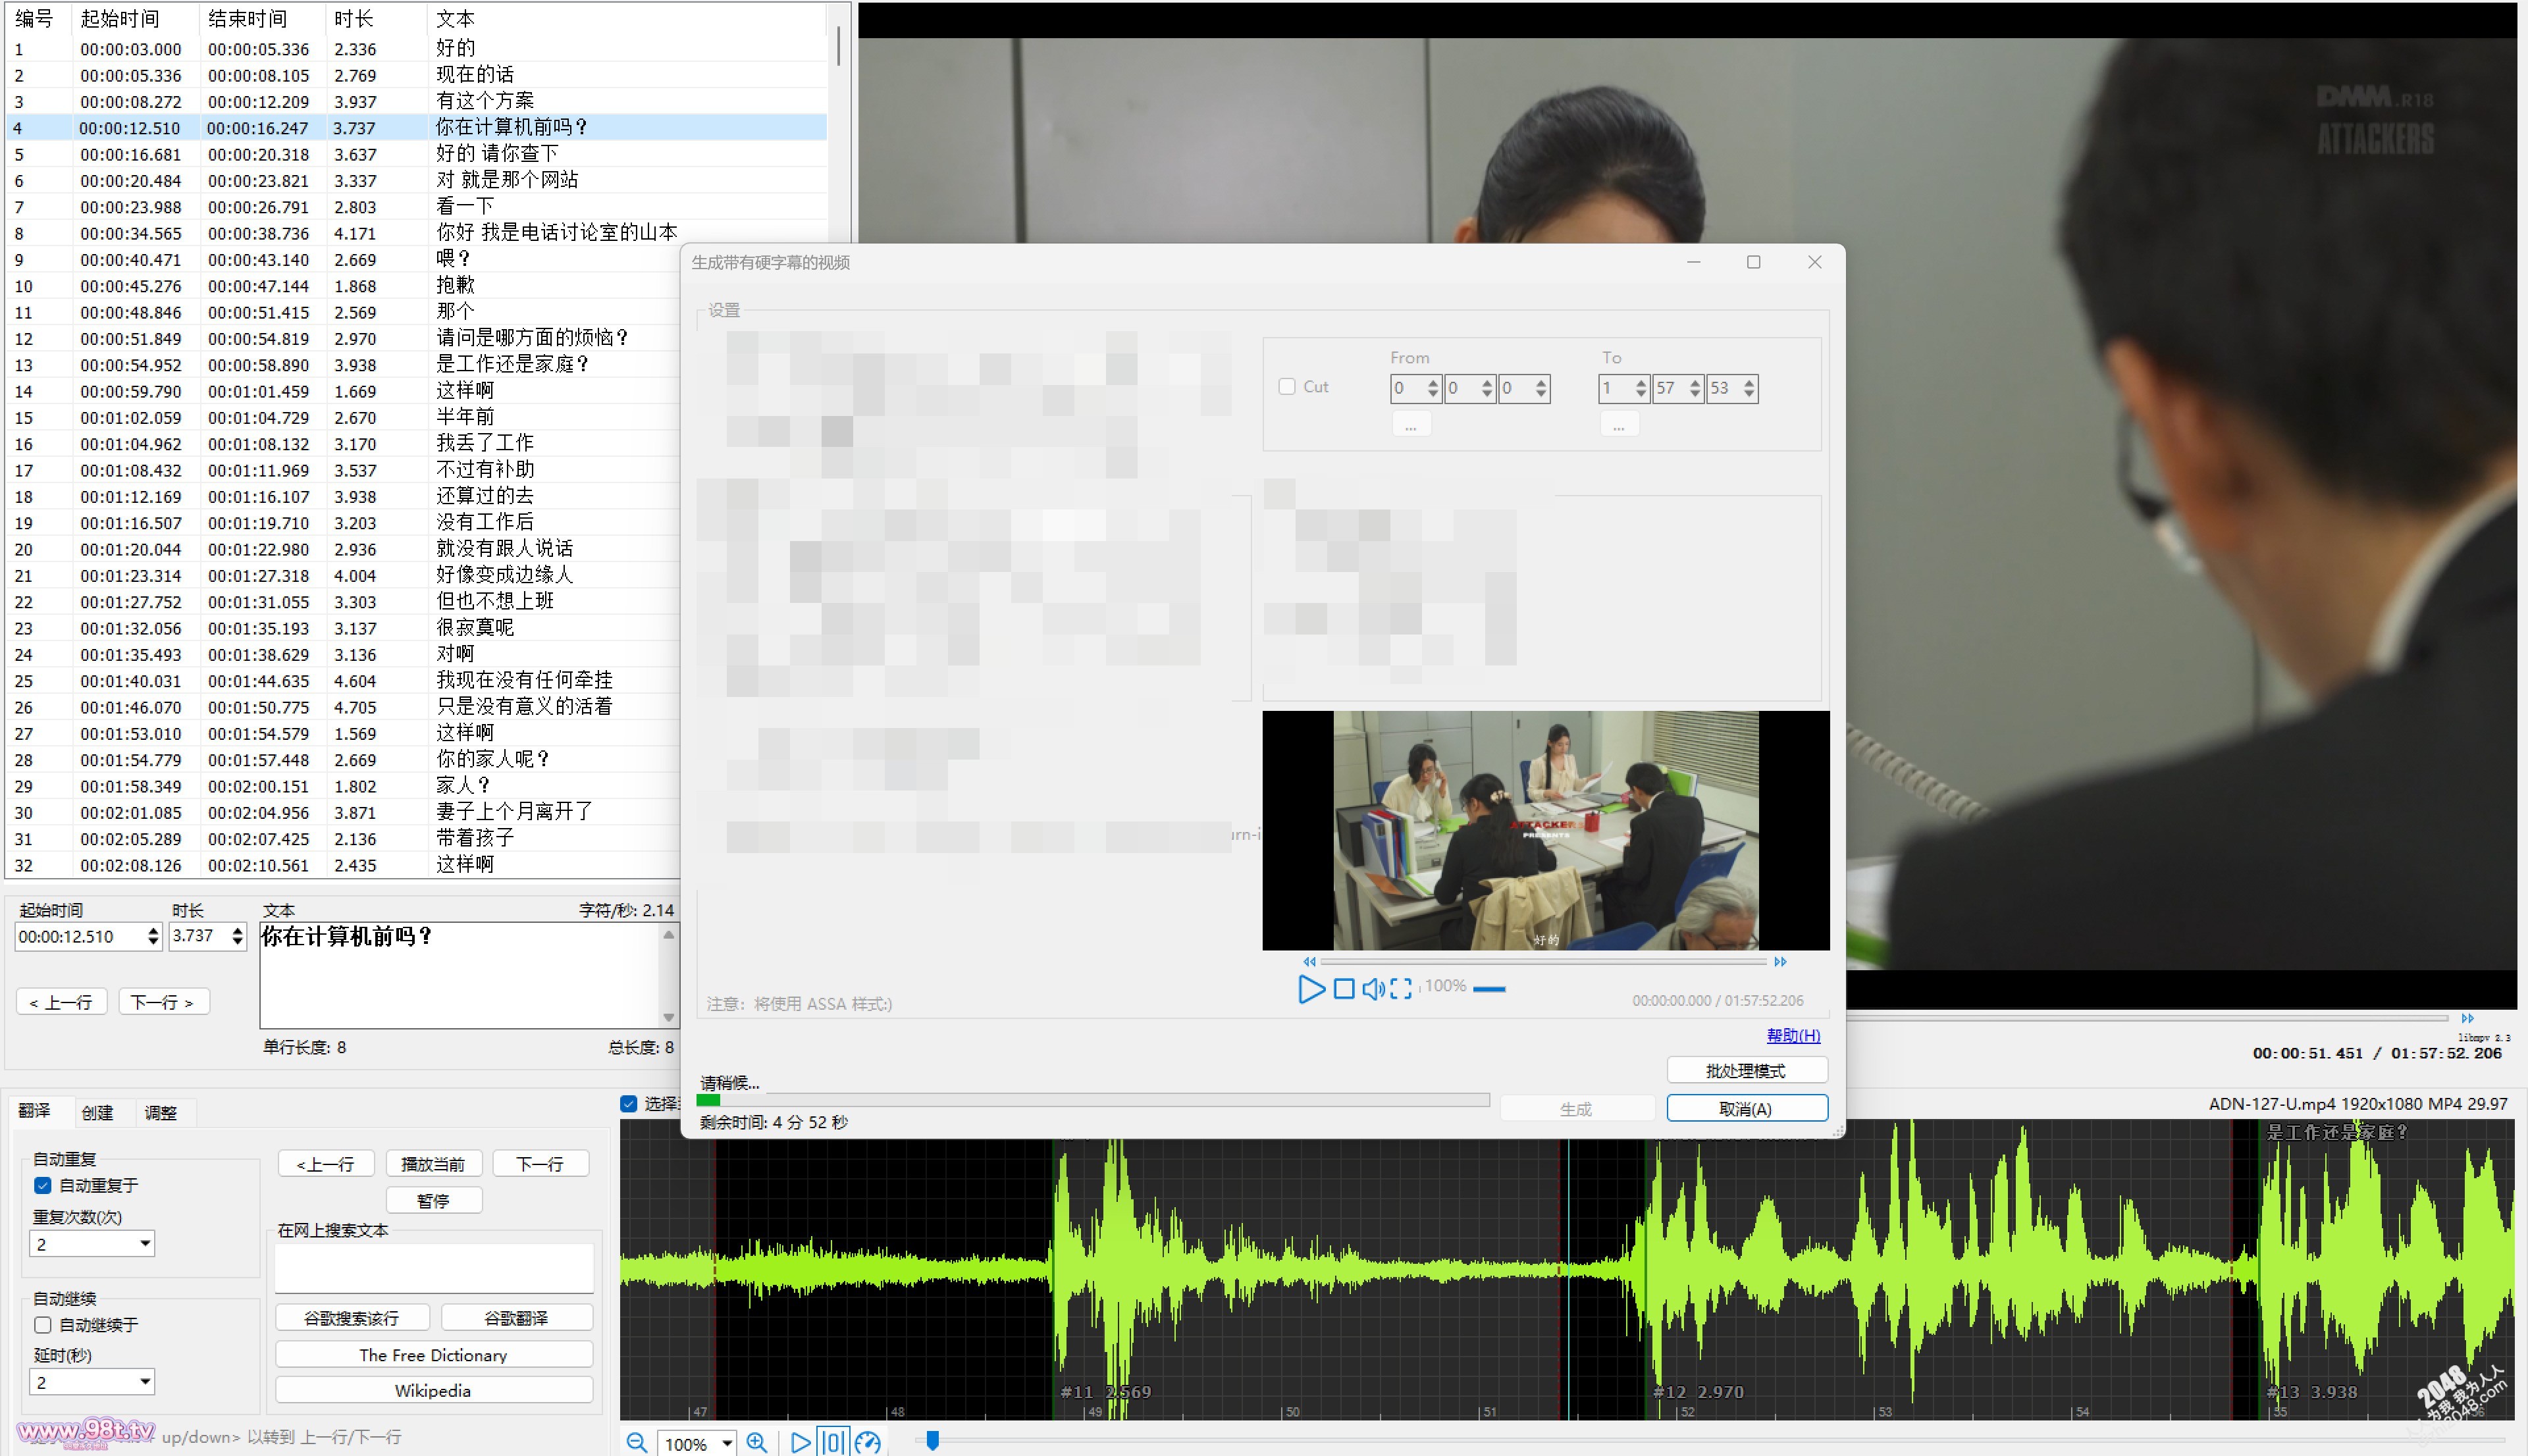Step the To hours spinner showing 1

click(1641, 388)
